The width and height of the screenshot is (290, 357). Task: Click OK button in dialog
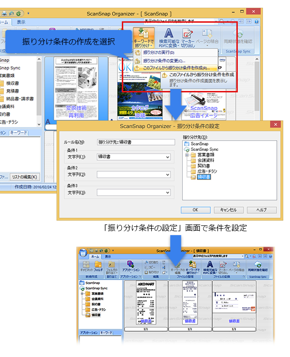(x=196, y=210)
